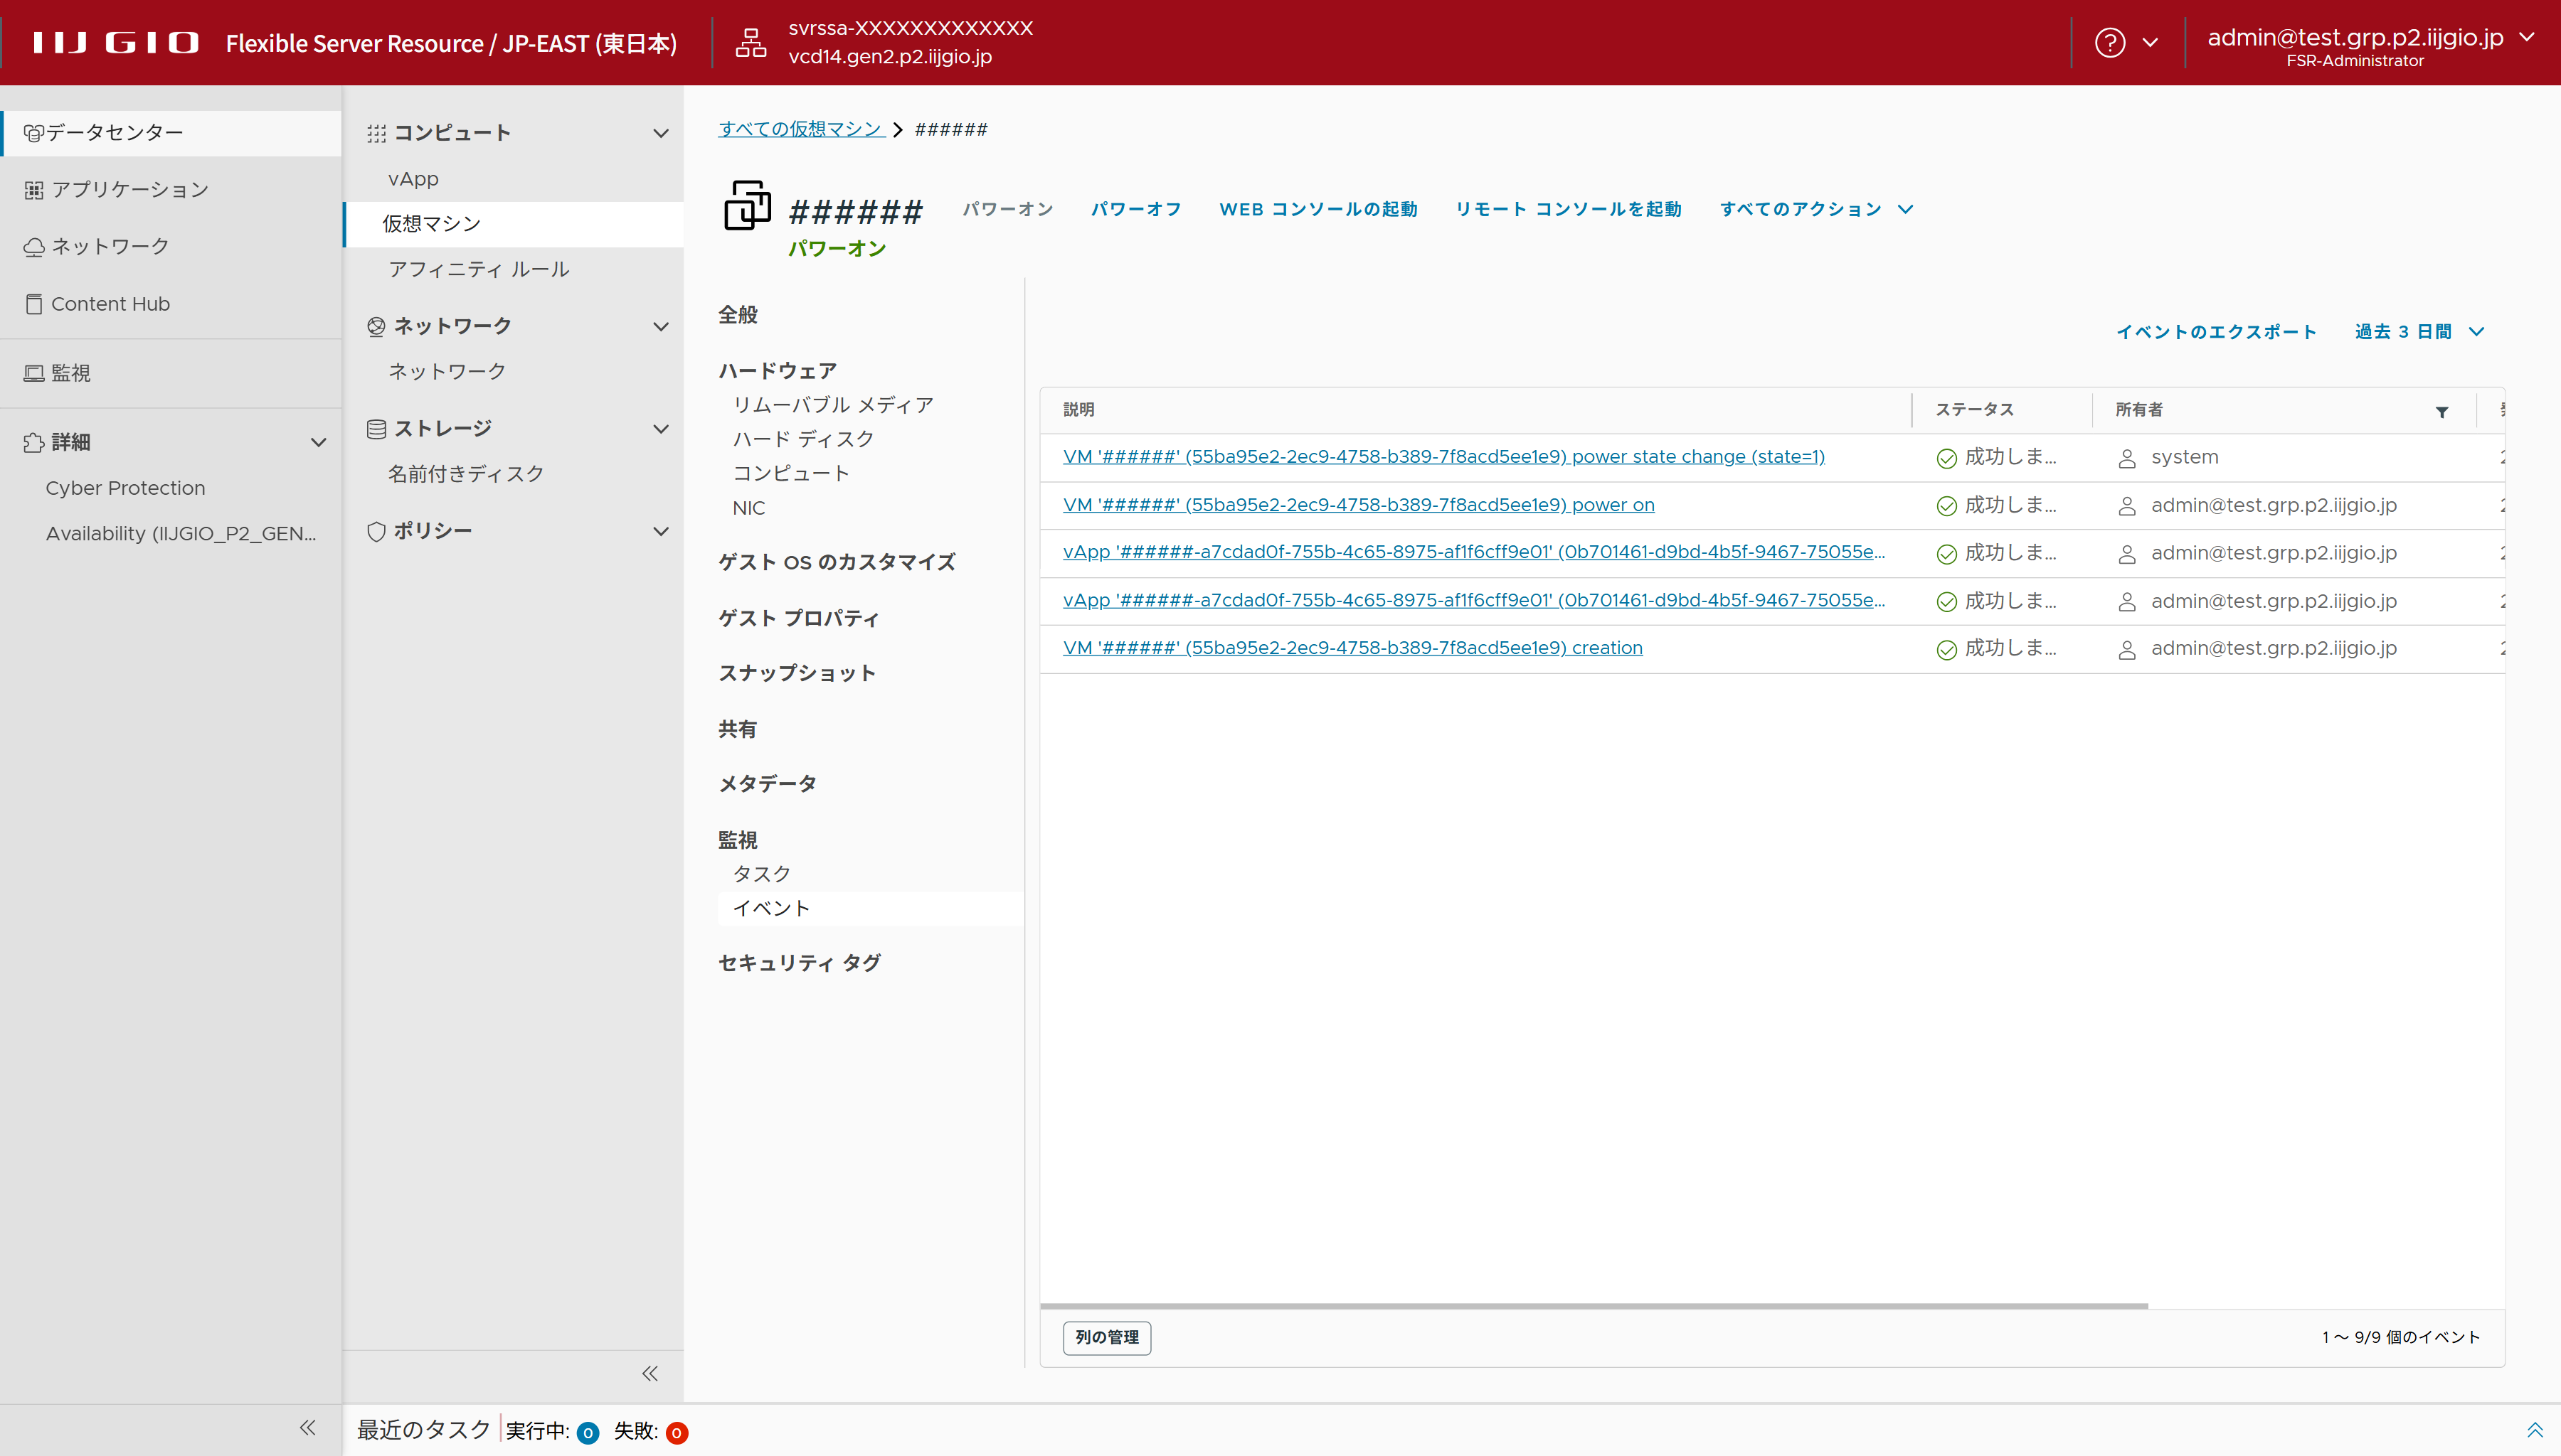Image resolution: width=2561 pixels, height=1456 pixels.
Task: Open the 監視 monitor item in sidebar
Action: click(70, 373)
